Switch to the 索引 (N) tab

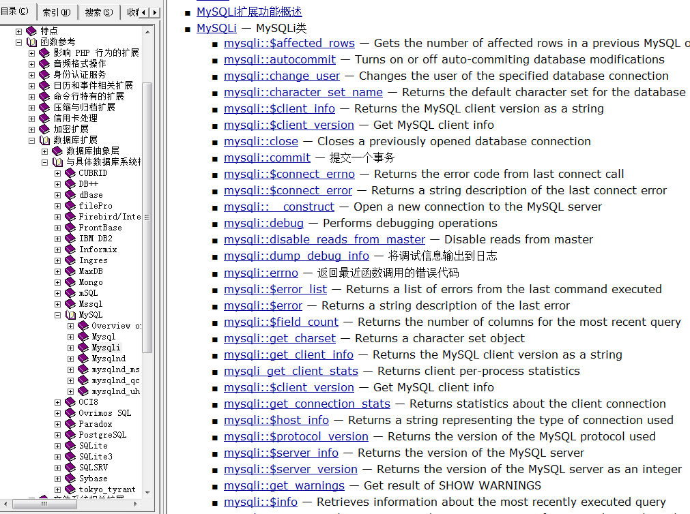click(57, 12)
